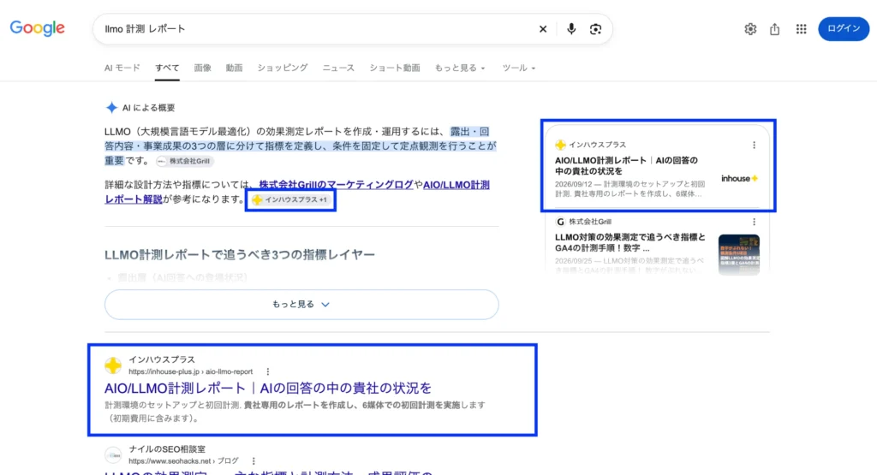Click the AI による概要 label
The height and width of the screenshot is (475, 877).
point(149,107)
